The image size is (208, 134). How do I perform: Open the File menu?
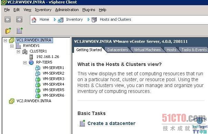pos(7,10)
